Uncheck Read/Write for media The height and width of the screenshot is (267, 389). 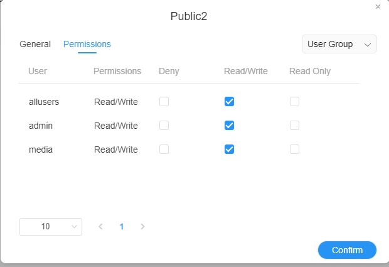point(229,150)
